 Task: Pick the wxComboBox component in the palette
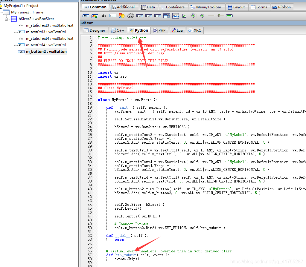pos(139,16)
